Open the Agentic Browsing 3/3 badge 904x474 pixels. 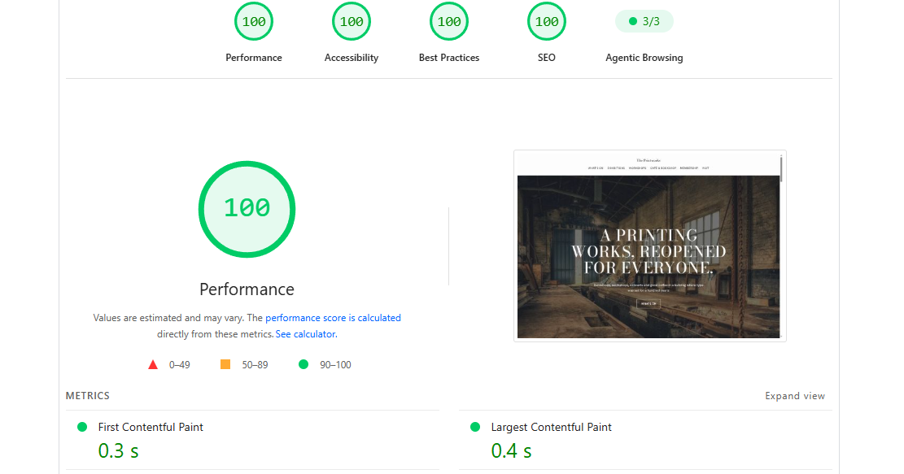click(x=644, y=21)
